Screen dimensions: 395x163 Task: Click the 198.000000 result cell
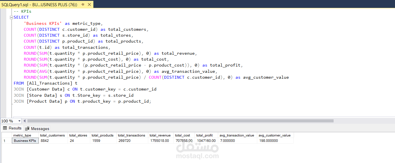click(275, 141)
